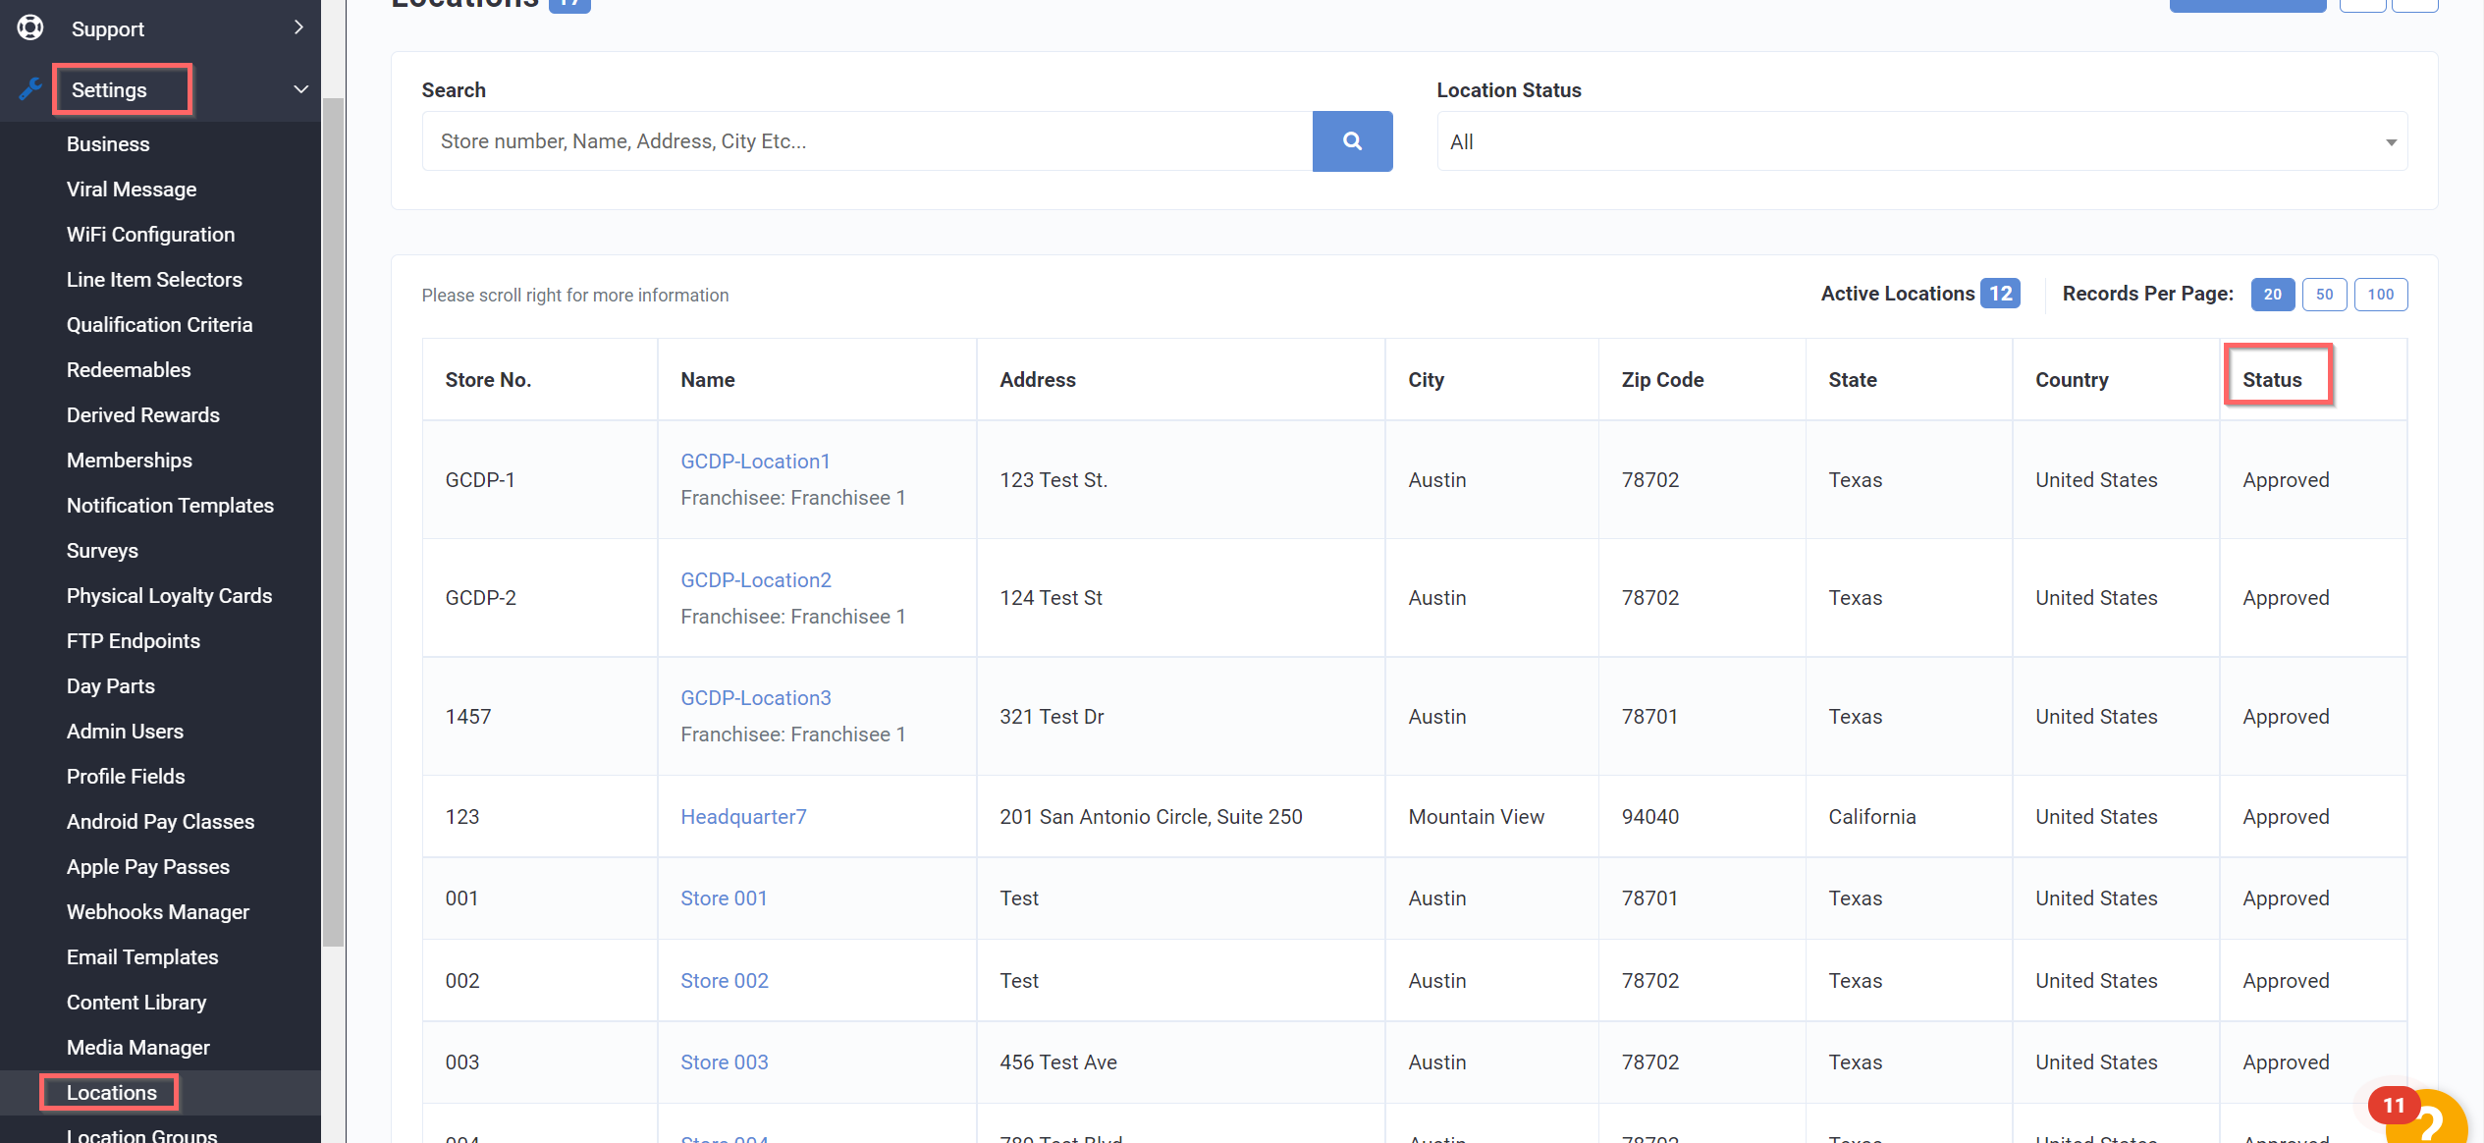This screenshot has height=1143, width=2484.
Task: Click the sidebar vertical scrollbar
Action: pyautogui.click(x=334, y=520)
